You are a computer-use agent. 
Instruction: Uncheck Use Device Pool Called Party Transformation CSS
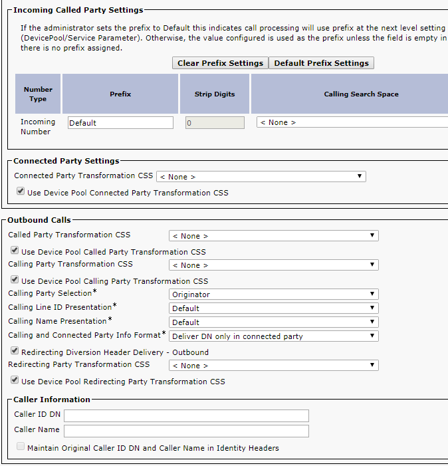pos(15,250)
